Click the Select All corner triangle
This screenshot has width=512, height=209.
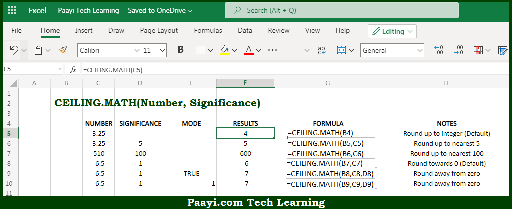pos(13,83)
